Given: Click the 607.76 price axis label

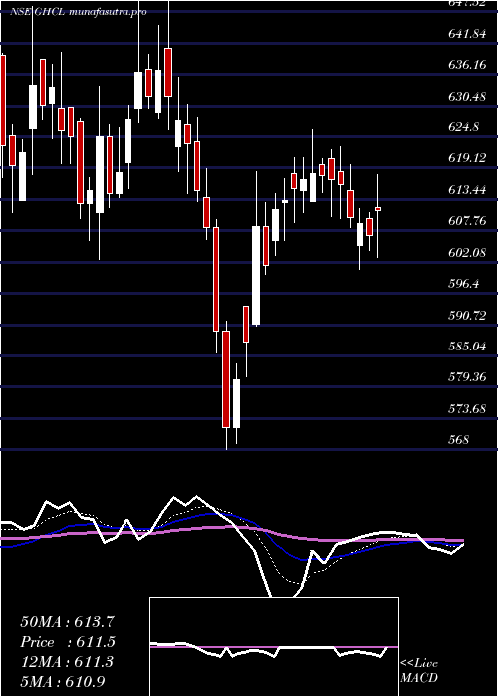Looking at the screenshot, I should (467, 221).
